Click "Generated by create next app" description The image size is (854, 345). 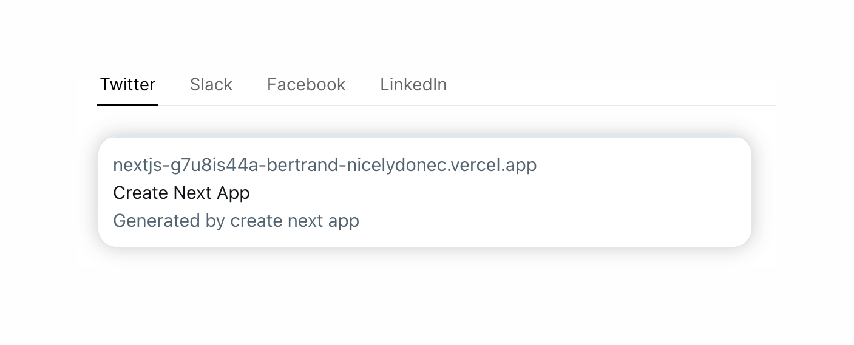pyautogui.click(x=236, y=221)
